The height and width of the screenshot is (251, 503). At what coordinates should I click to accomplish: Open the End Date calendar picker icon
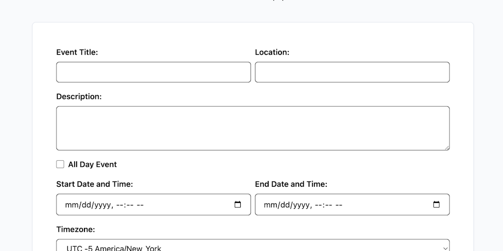[436, 204]
